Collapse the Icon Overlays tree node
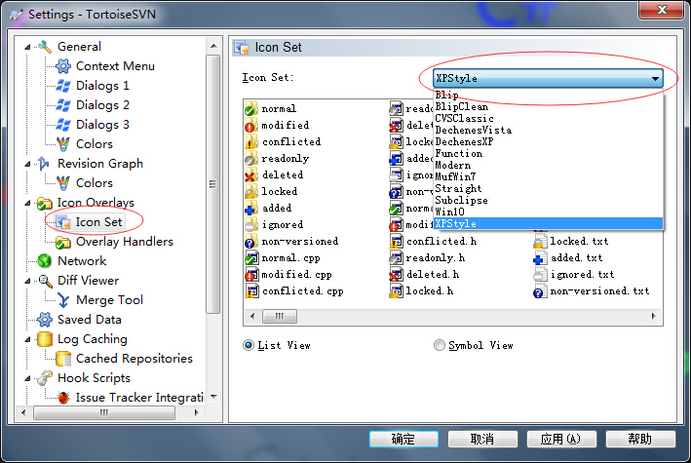Image resolution: width=691 pixels, height=463 pixels. (27, 203)
